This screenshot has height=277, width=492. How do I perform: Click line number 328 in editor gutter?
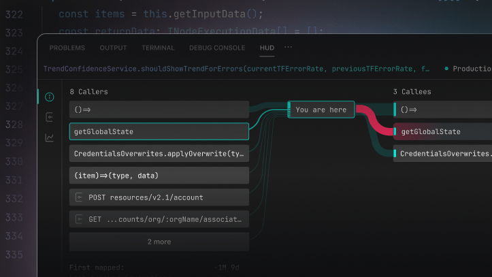pos(14,125)
